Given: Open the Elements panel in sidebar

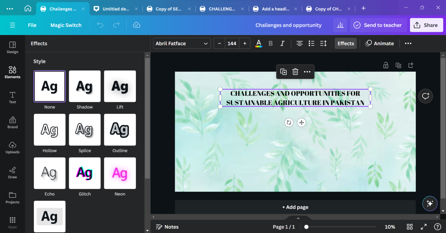Looking at the screenshot, I should tap(12, 72).
